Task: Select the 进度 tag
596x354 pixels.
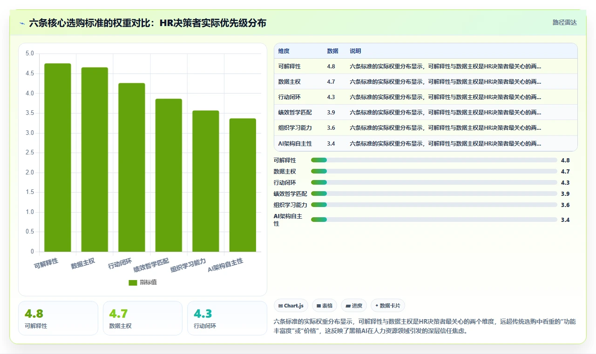Action: pos(353,306)
